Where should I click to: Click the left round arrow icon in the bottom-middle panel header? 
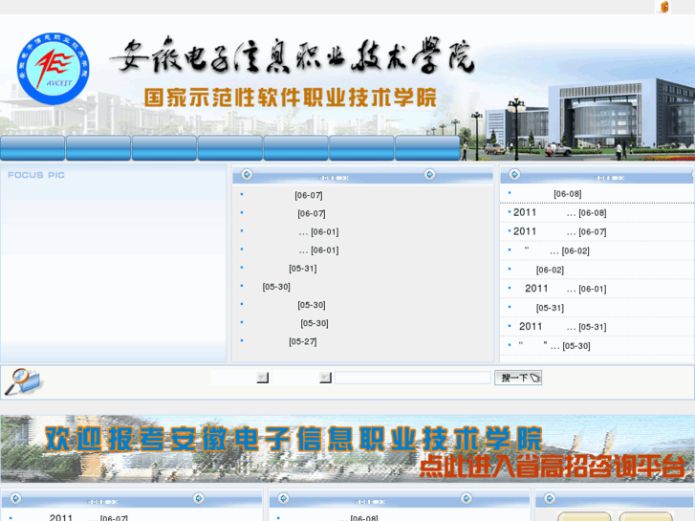coord(283,498)
